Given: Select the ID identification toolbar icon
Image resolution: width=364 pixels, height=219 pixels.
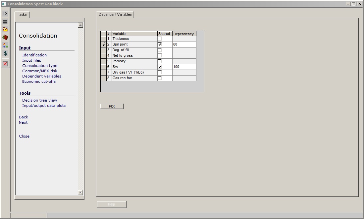Looking at the screenshot, I should coord(5,14).
